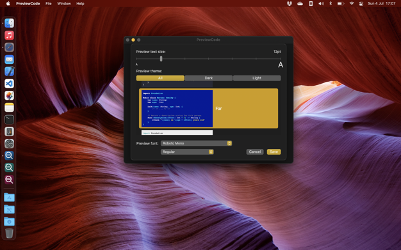Show All preview themes

coord(160,78)
